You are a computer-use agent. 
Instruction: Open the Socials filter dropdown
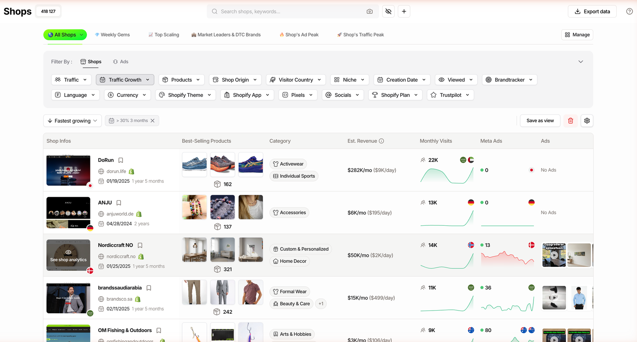click(343, 95)
